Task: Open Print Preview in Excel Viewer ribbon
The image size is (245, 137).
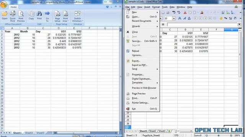Action: pos(21,16)
